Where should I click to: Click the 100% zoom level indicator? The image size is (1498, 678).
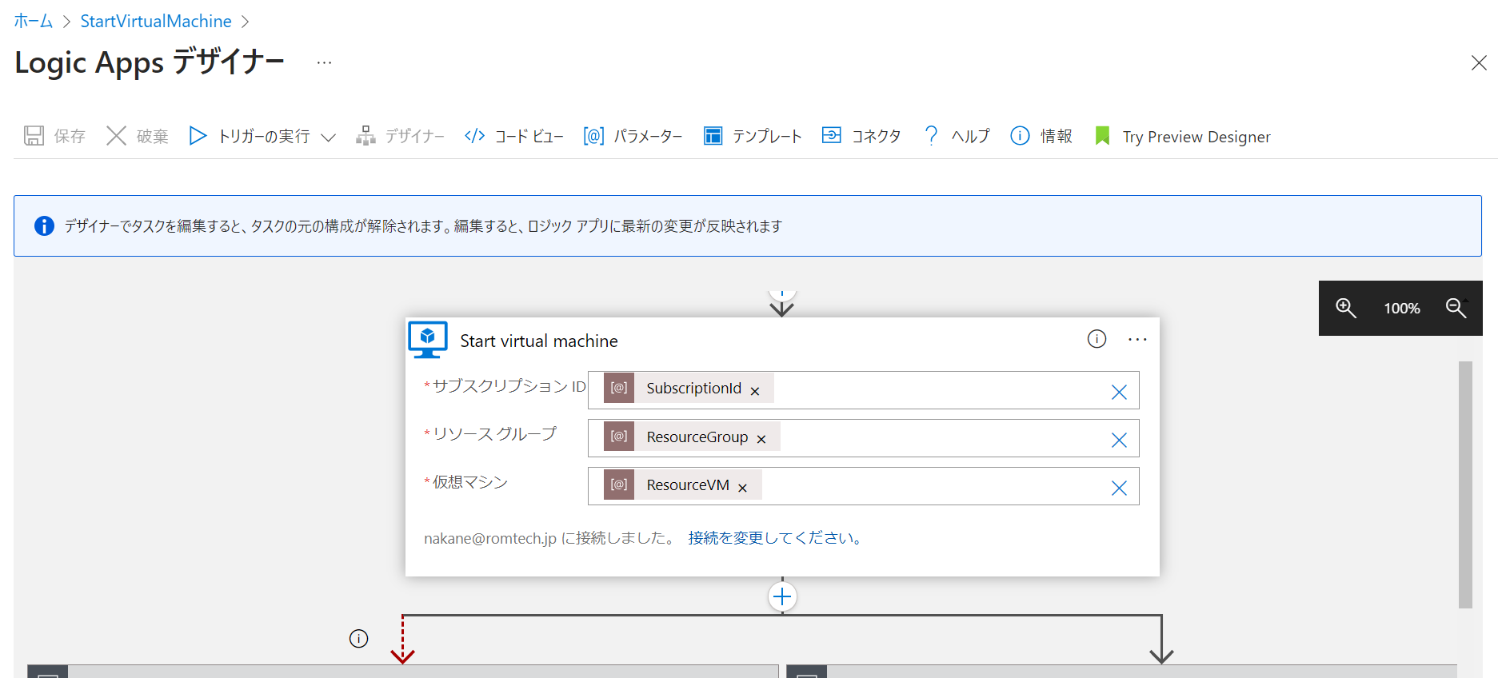(x=1402, y=309)
